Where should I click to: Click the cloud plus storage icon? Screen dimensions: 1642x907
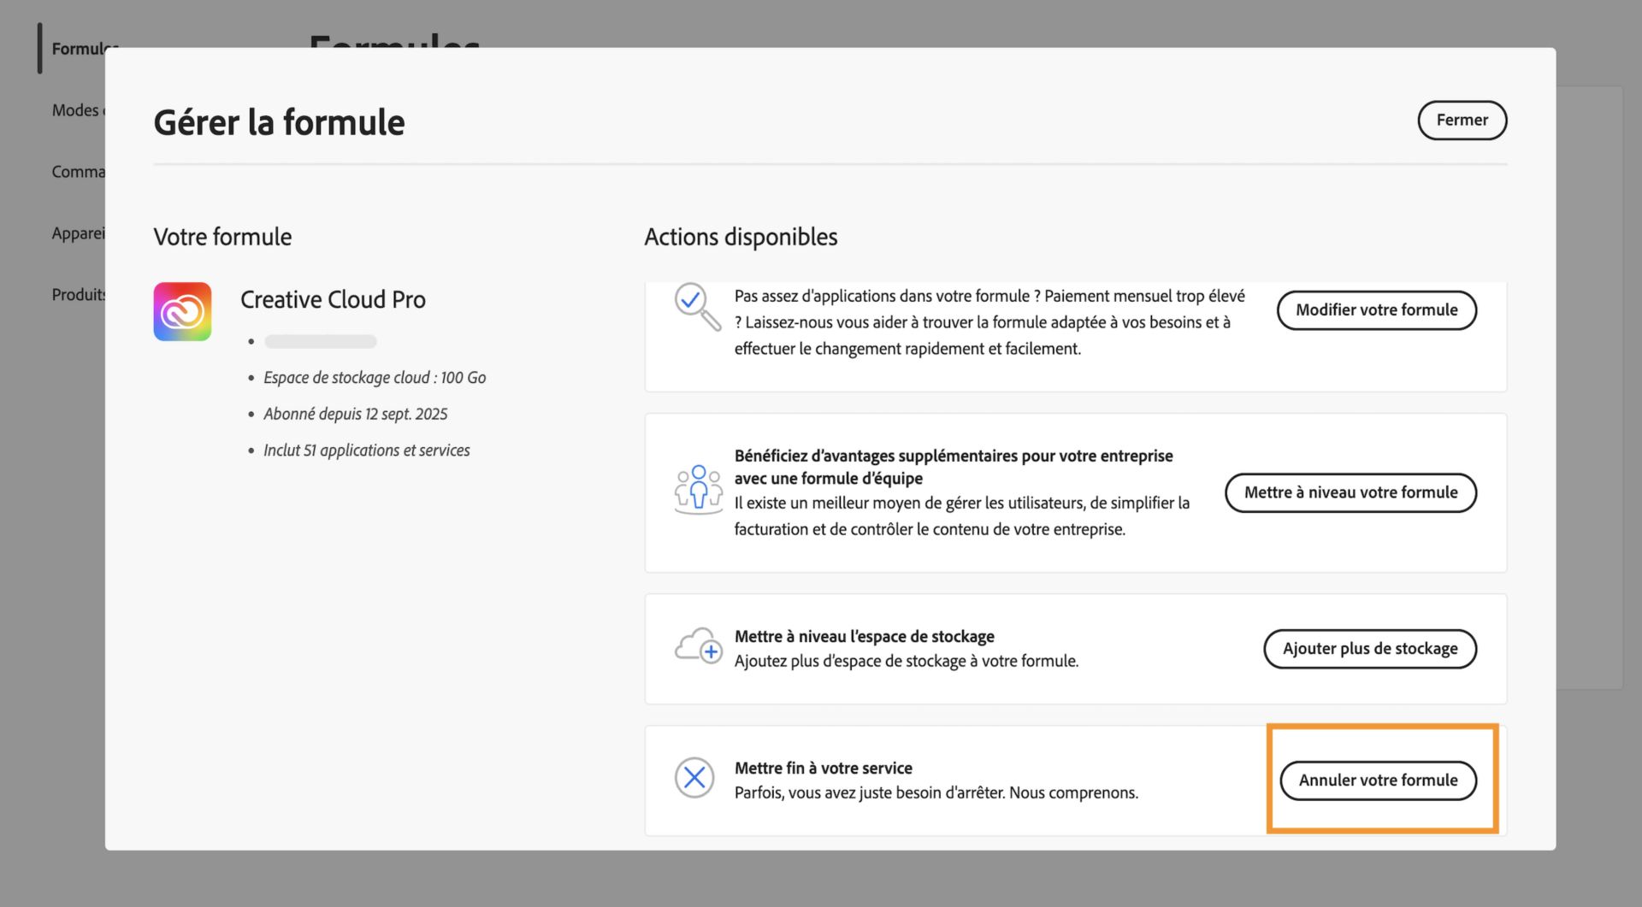[x=698, y=646]
